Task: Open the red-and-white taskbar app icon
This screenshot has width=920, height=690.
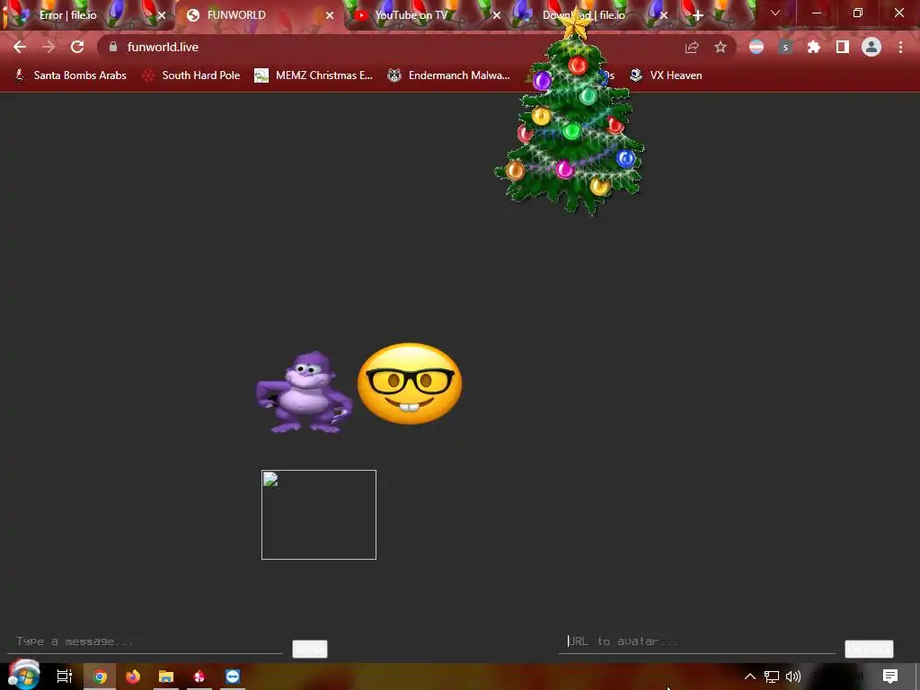Action: (x=199, y=677)
